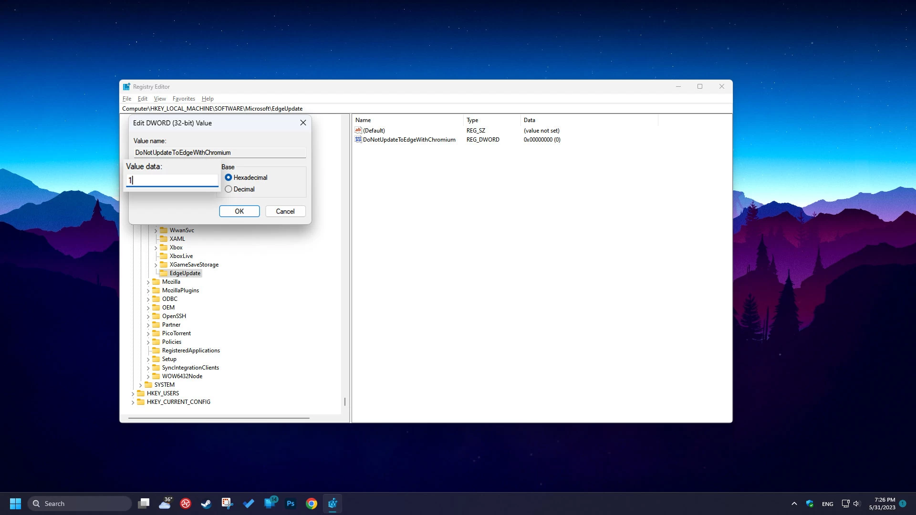Click the REG_SZ type cell
The image size is (916, 515).
(x=476, y=131)
